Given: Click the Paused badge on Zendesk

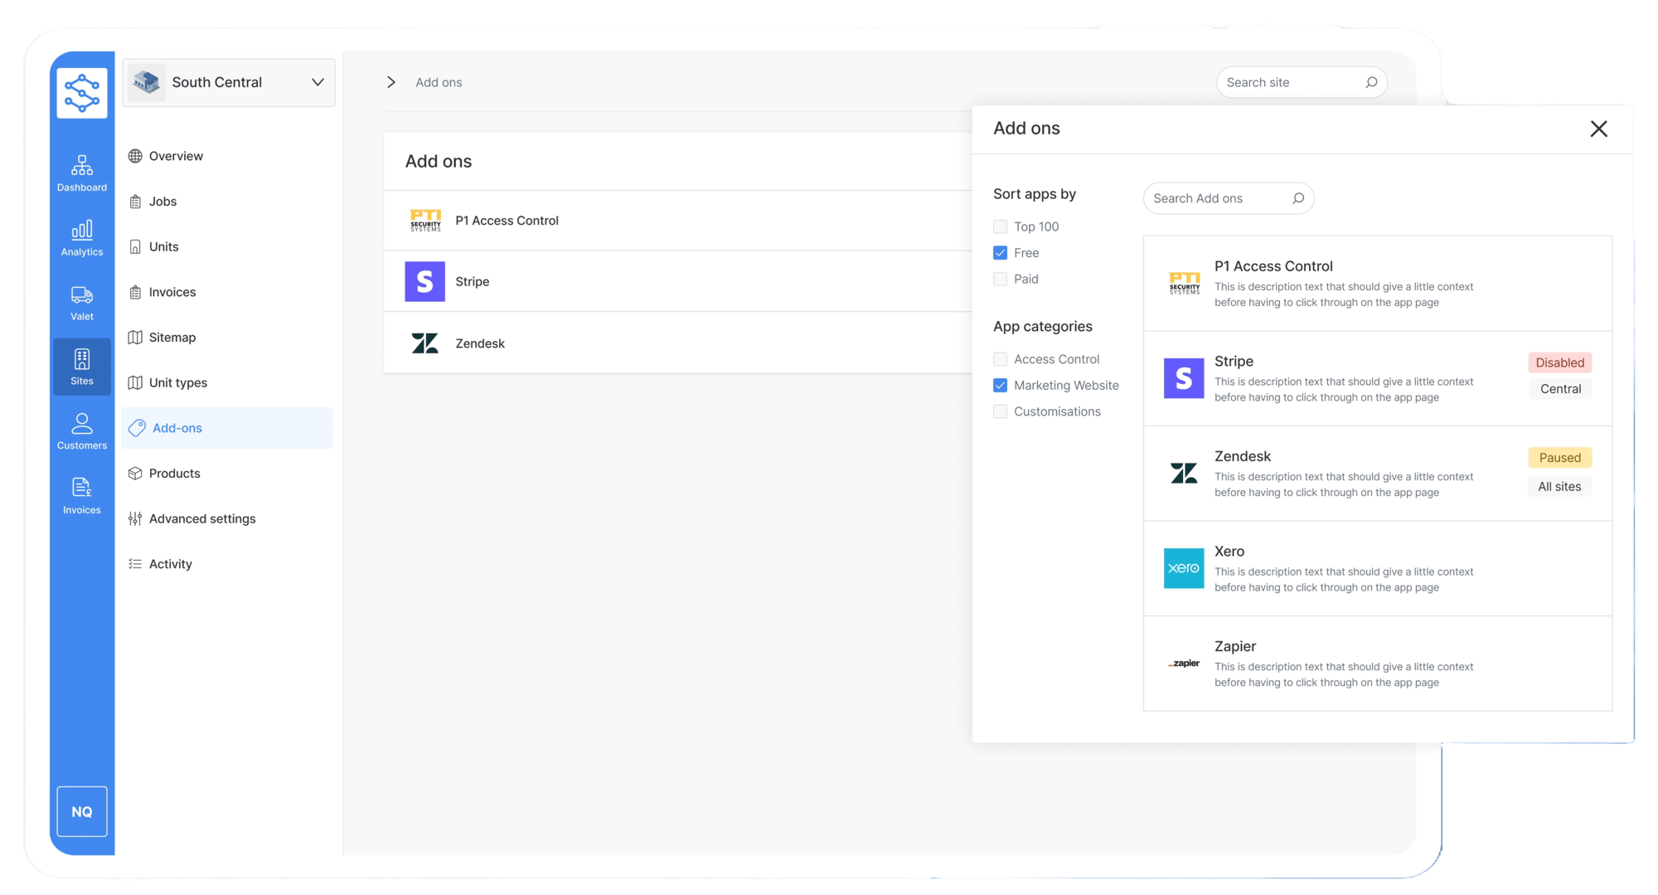Looking at the screenshot, I should tap(1559, 458).
